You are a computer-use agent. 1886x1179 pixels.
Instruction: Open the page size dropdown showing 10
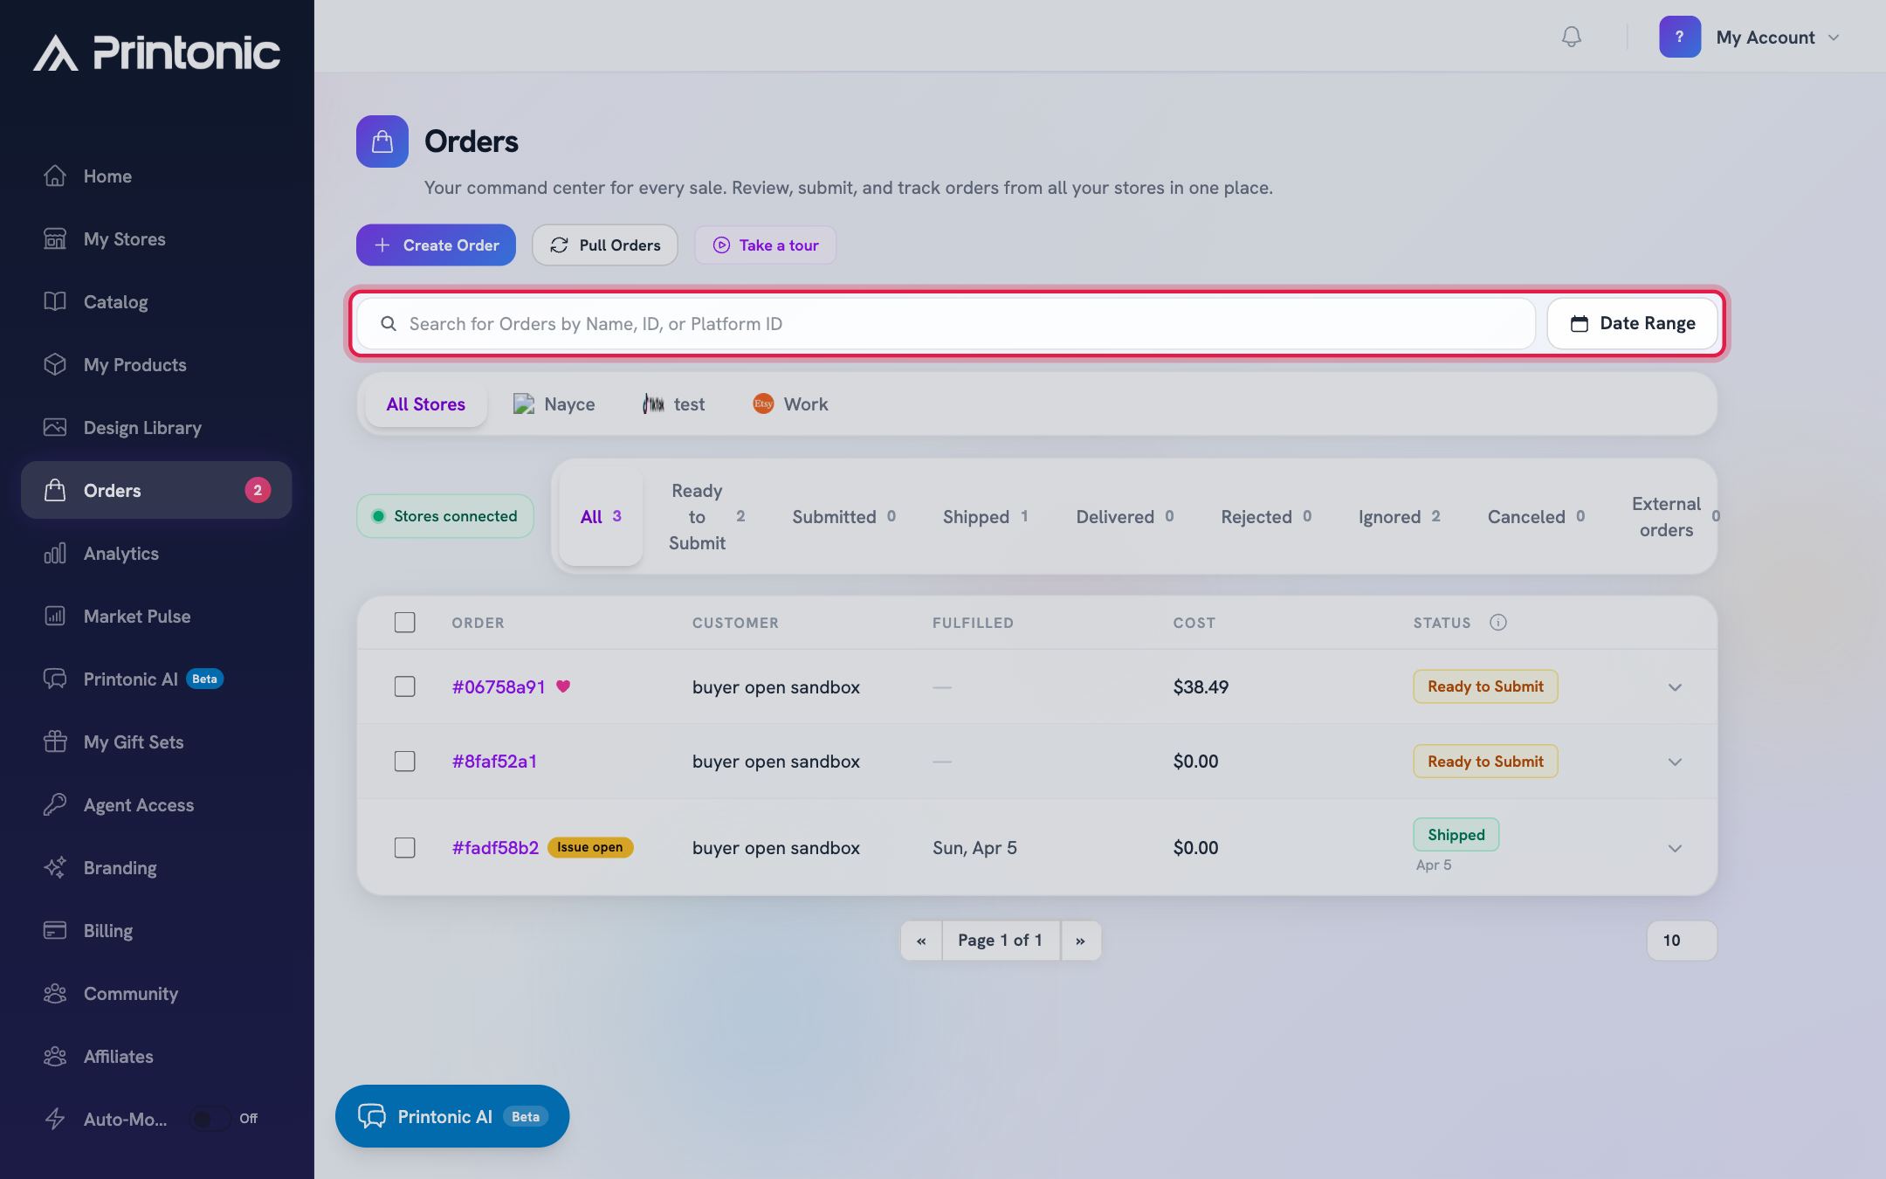tap(1682, 941)
